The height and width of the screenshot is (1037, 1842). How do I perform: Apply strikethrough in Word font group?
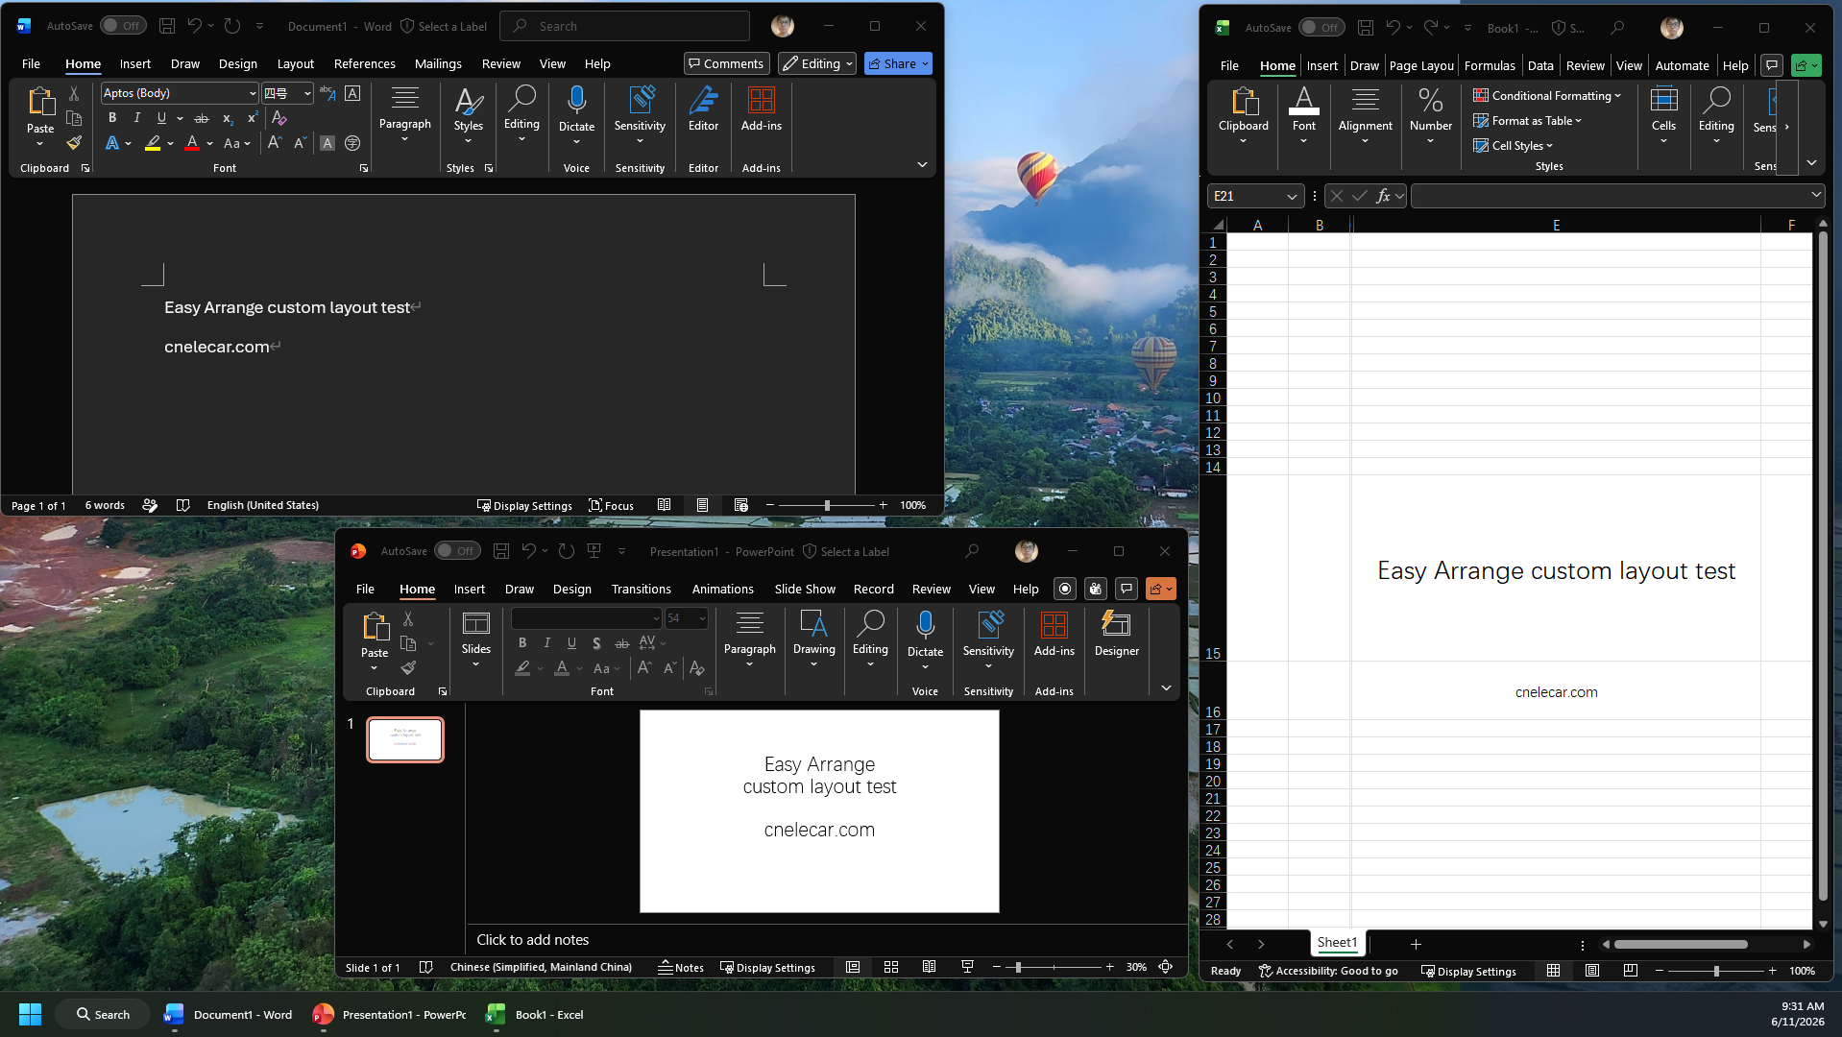click(202, 118)
